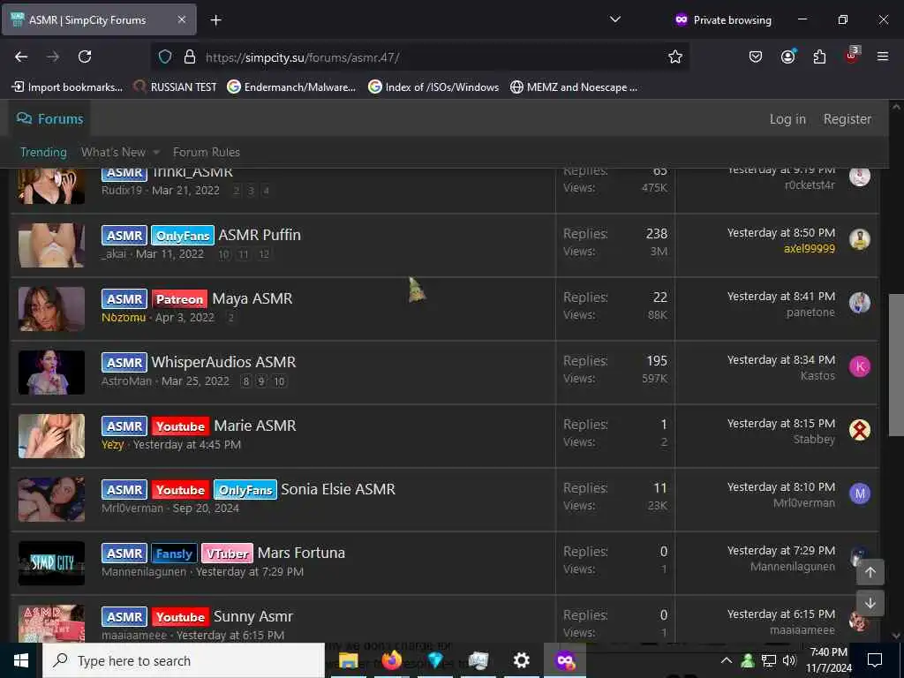Reload the page with the refresh icon

click(x=85, y=56)
